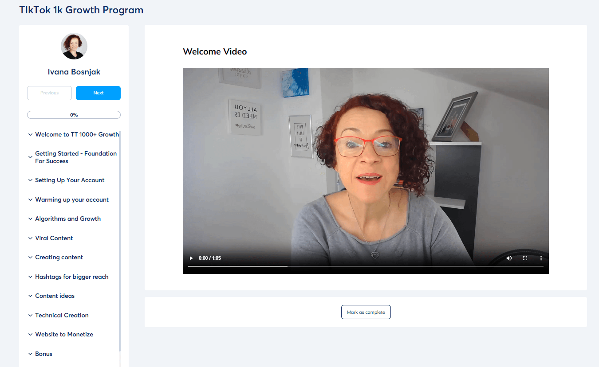Screen dimensions: 599x367
Task: Open the Algorithms and Growth section
Action: click(x=68, y=219)
